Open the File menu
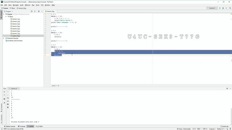232x130 pixels. pyautogui.click(x=2, y=5)
